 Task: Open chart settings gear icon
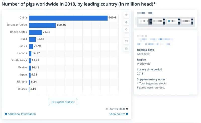[126, 29]
